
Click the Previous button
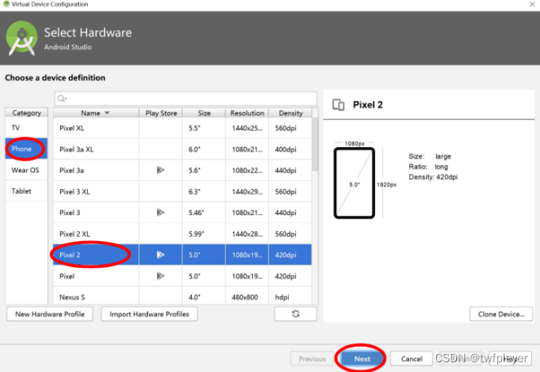312,359
